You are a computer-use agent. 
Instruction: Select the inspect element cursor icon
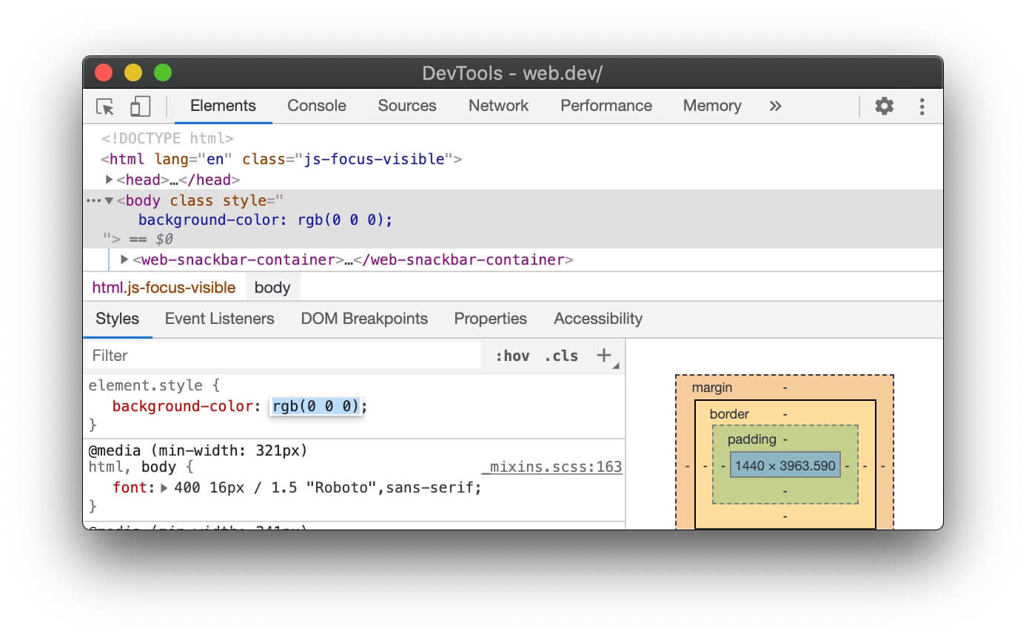coord(104,106)
